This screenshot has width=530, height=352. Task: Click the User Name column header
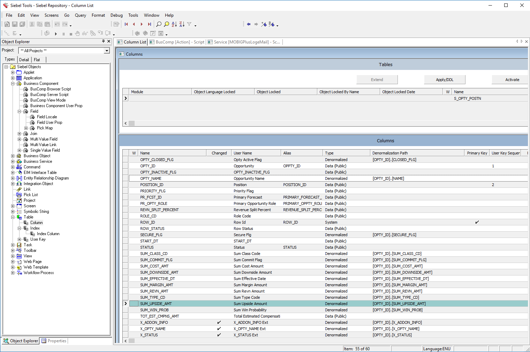tap(256, 153)
